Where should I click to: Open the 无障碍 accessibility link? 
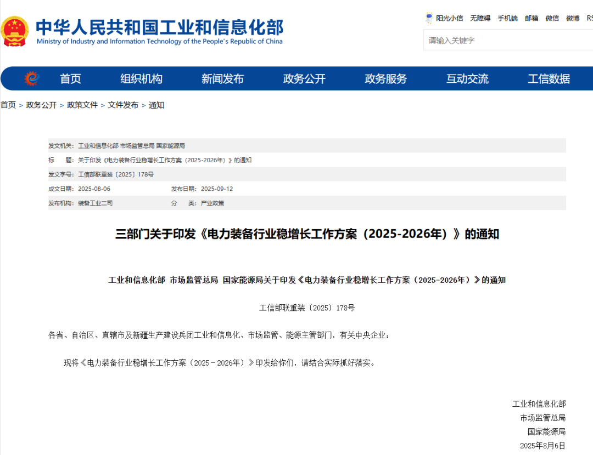point(480,18)
